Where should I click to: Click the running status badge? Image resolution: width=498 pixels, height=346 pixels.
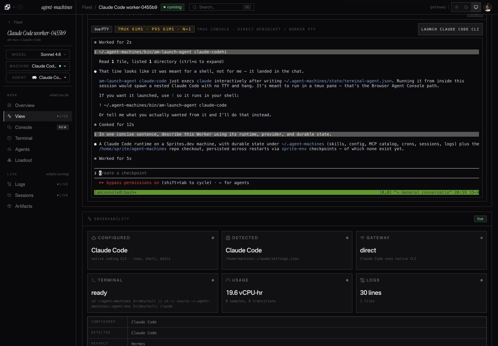(x=173, y=7)
